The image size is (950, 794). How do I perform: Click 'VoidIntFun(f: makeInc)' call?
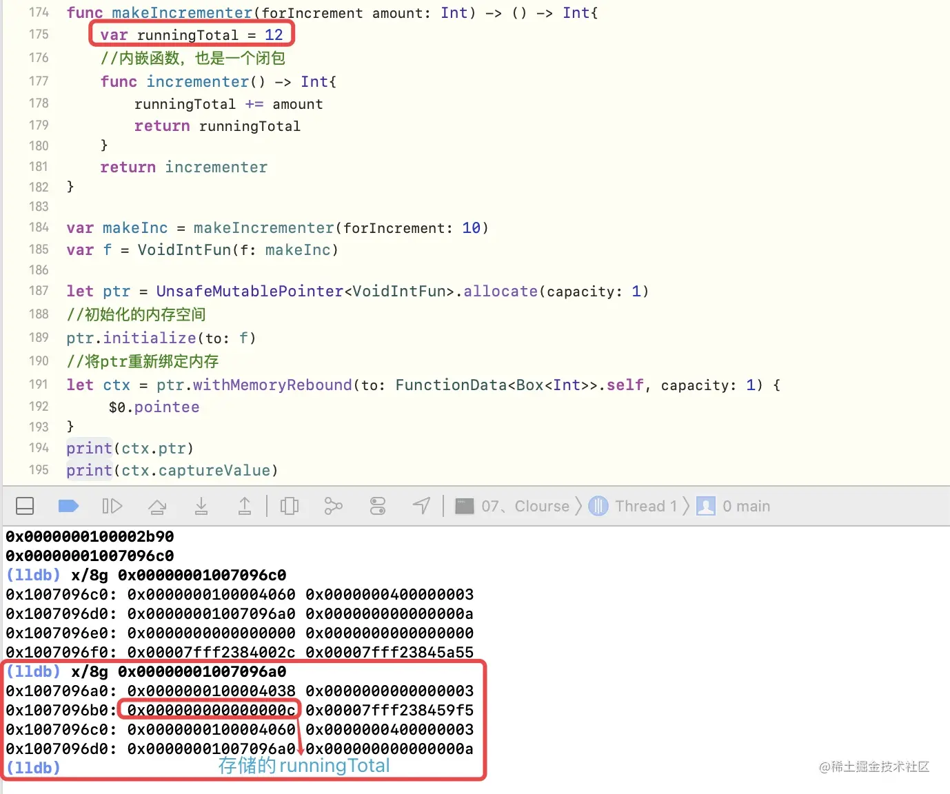[x=238, y=250]
